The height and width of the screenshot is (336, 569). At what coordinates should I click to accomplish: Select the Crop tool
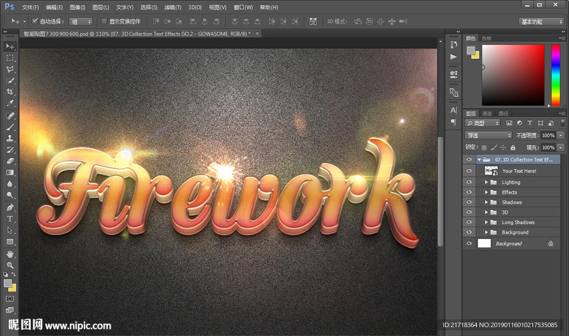click(10, 92)
